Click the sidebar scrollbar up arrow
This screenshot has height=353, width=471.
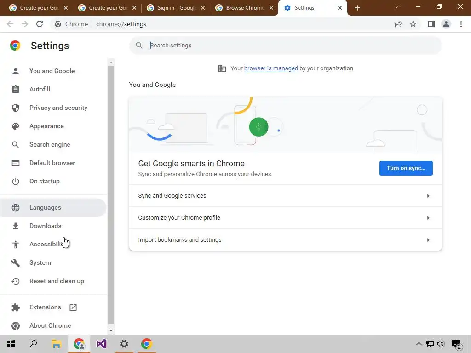(x=111, y=63)
